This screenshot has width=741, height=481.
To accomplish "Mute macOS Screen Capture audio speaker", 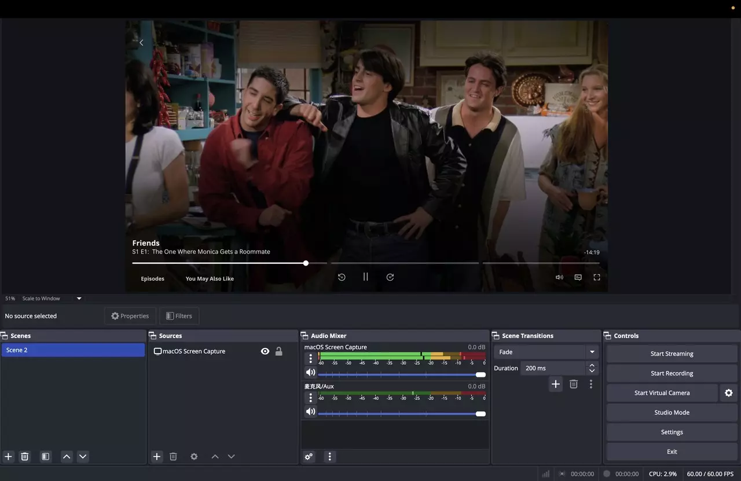I will click(x=311, y=373).
